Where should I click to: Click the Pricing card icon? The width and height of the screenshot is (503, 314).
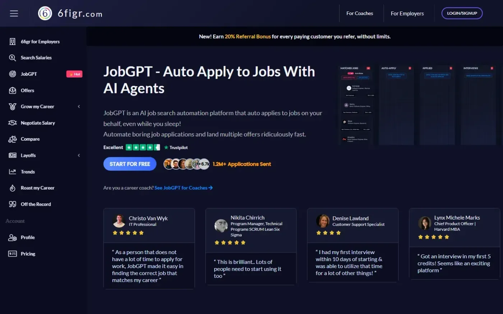coord(13,254)
